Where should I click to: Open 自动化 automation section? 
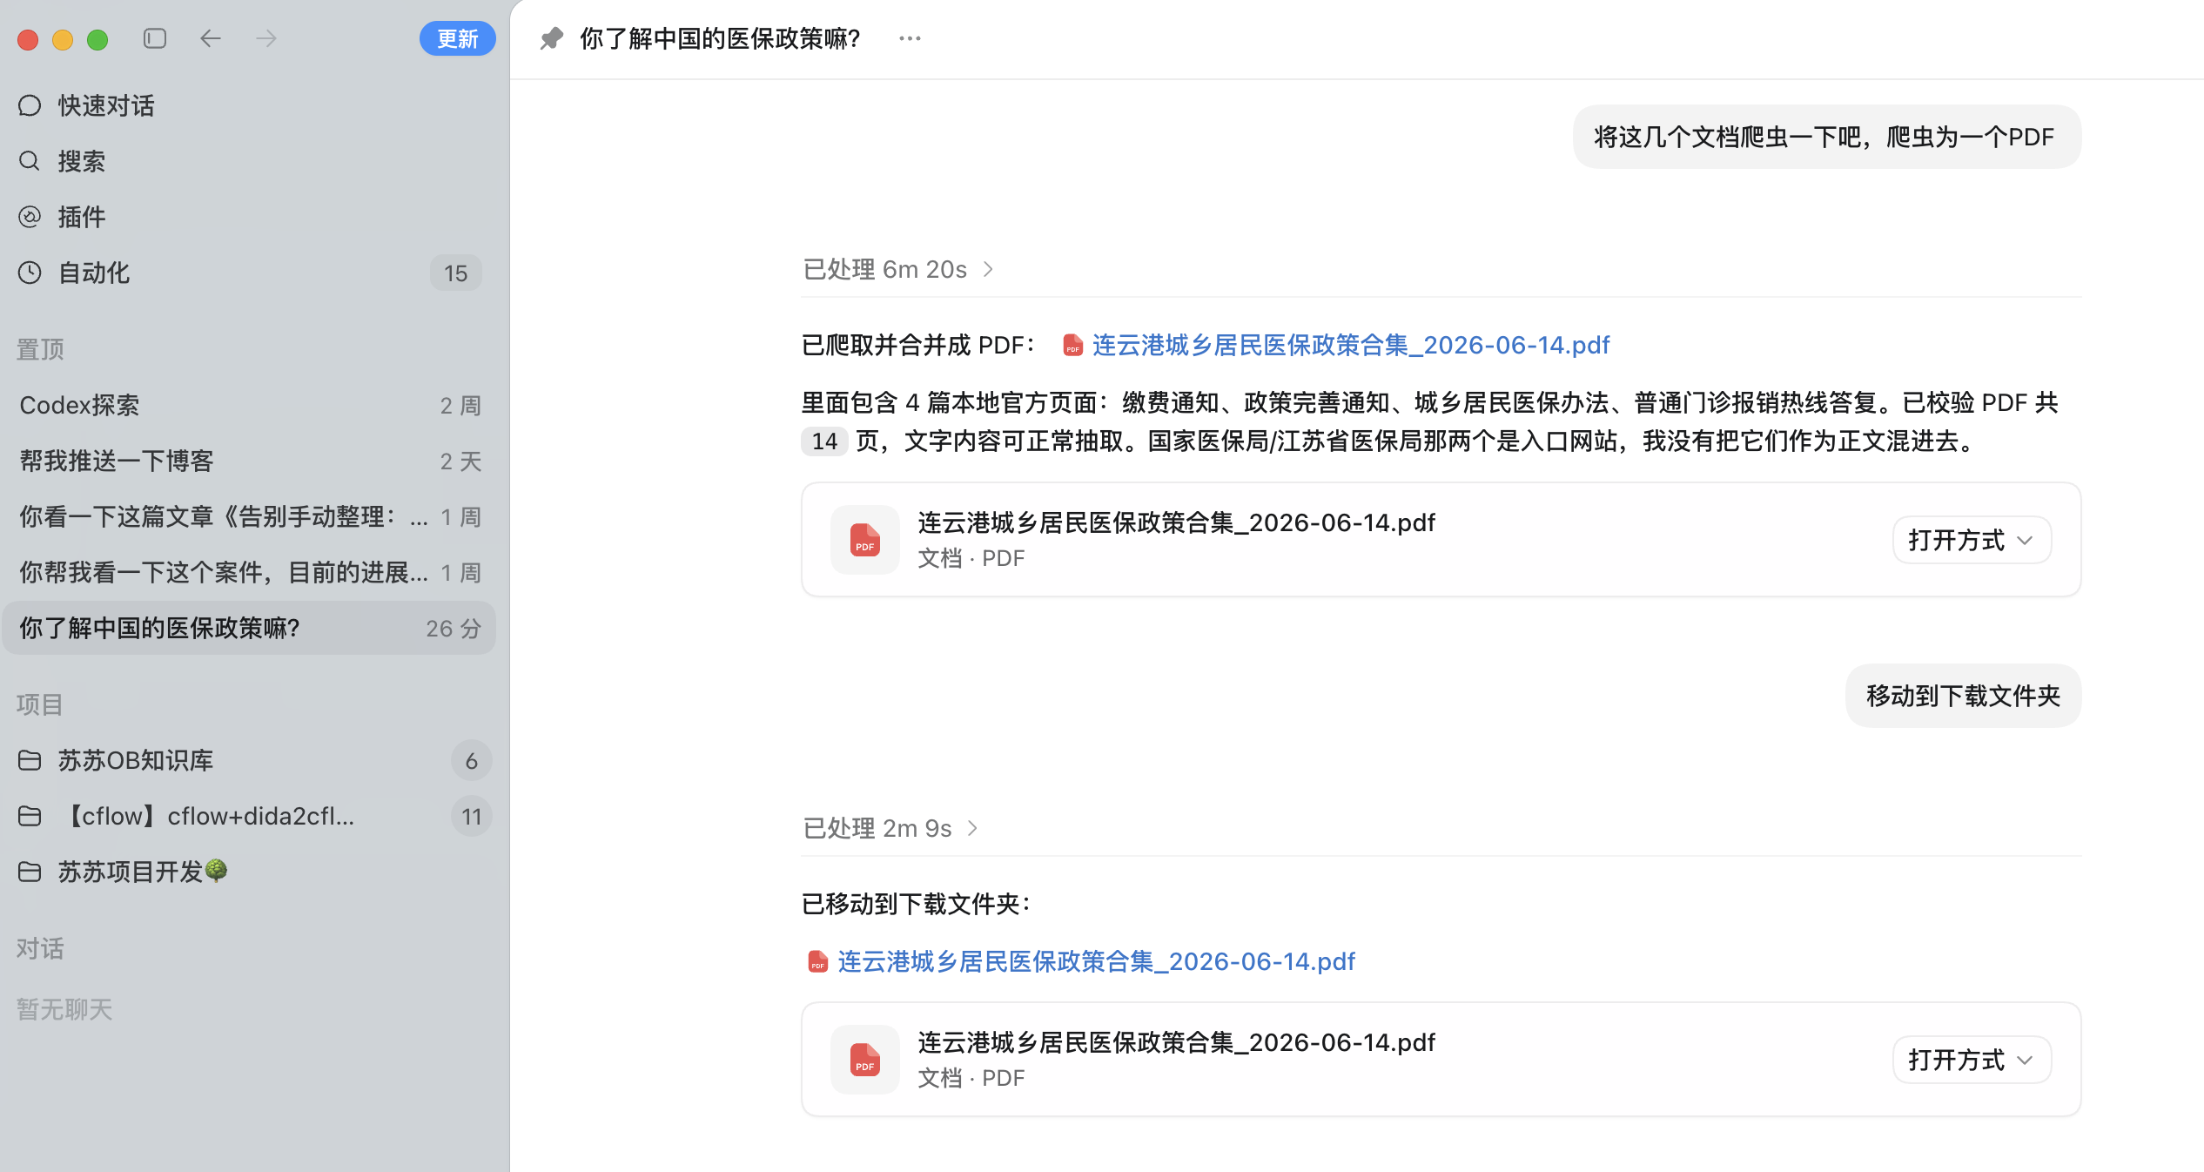[x=249, y=273]
